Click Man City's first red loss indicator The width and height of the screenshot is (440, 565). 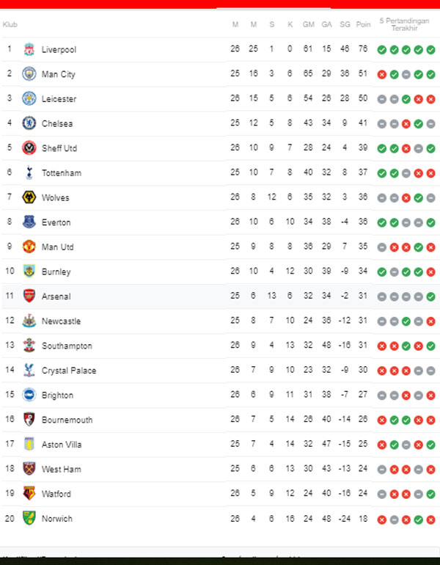382,74
